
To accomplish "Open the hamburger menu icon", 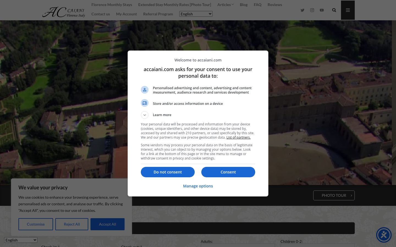I will point(348,10).
